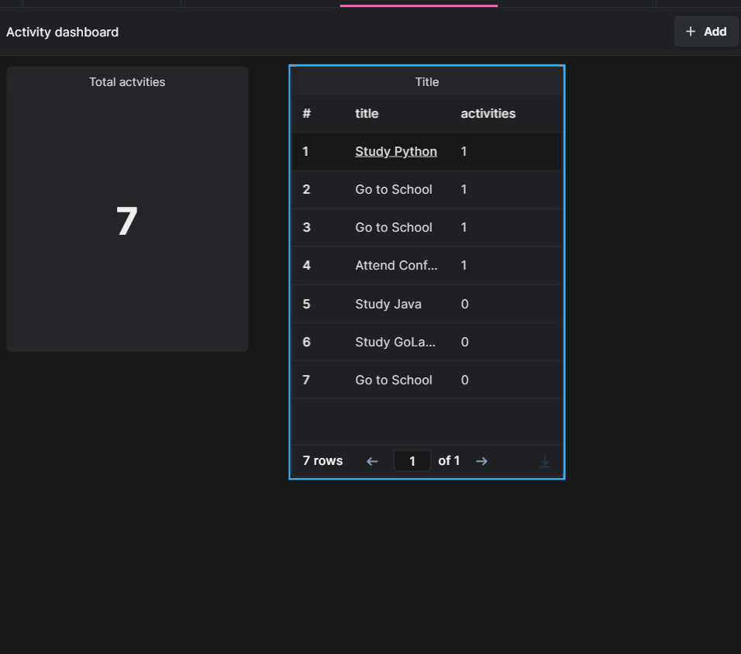Click the big number 7 value
This screenshot has width=741, height=654.
[126, 221]
